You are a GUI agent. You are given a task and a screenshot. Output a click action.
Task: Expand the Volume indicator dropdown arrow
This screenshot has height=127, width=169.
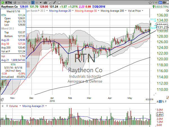(x=20, y=106)
